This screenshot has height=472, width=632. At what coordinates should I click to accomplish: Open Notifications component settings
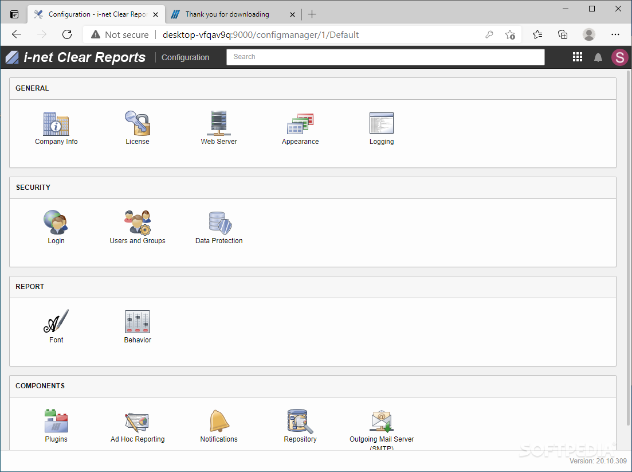219,426
